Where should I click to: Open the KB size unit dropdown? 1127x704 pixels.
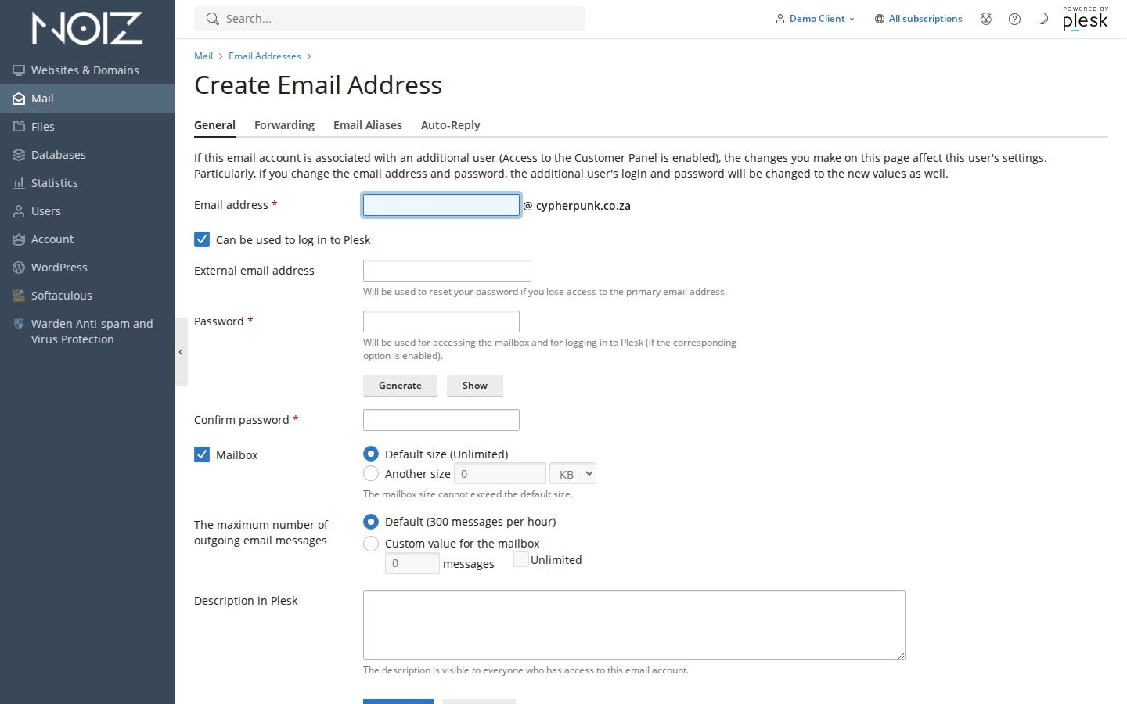point(573,474)
